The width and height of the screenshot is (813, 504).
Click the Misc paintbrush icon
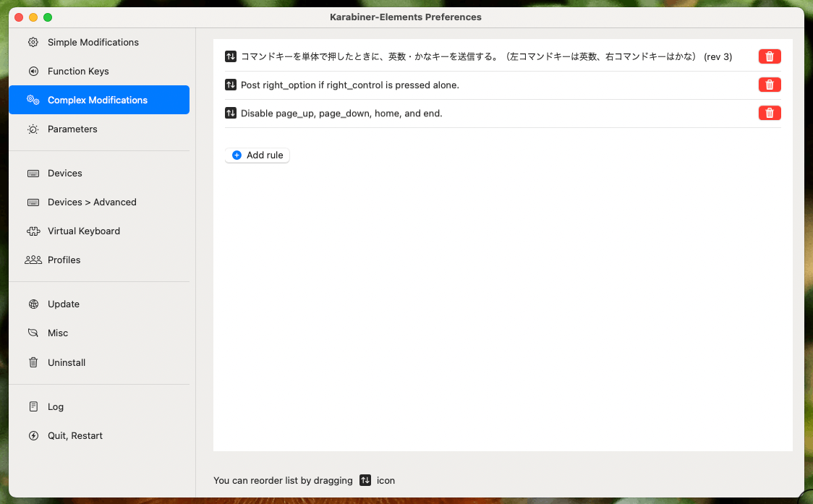[33, 333]
